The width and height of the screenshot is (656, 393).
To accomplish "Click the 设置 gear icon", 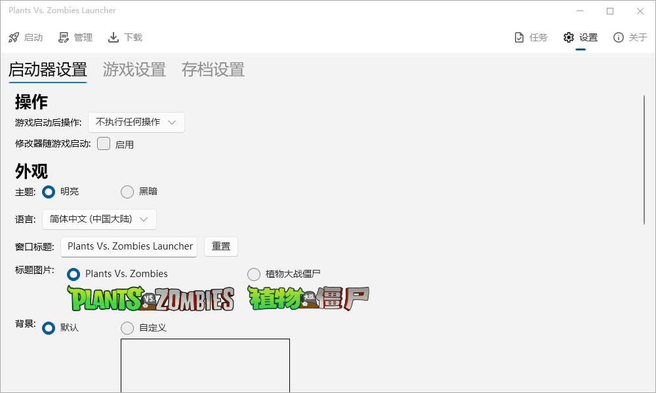I will tap(569, 37).
